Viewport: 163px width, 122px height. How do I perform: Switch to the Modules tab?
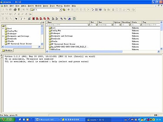pyautogui.click(x=7, y=50)
